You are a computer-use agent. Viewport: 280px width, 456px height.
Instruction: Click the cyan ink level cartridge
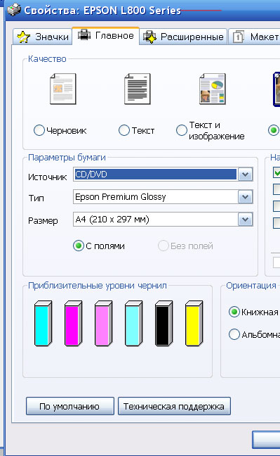[x=44, y=324]
